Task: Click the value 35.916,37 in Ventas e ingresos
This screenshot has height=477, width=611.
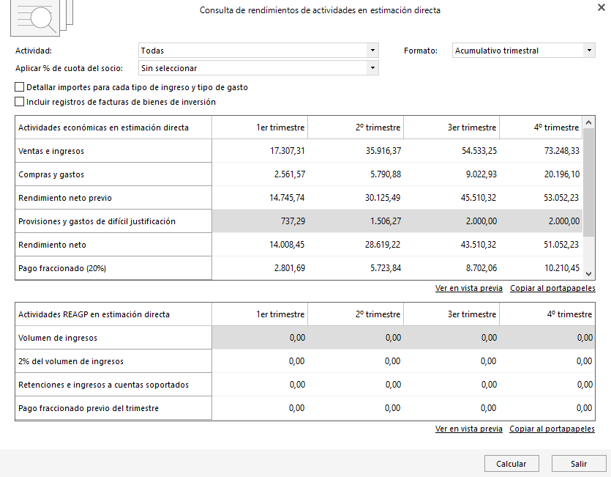Action: pos(383,151)
